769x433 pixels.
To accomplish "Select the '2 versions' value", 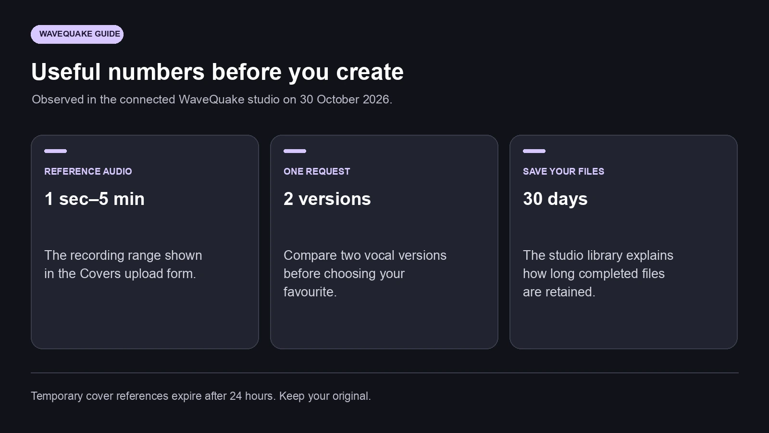I will click(327, 199).
